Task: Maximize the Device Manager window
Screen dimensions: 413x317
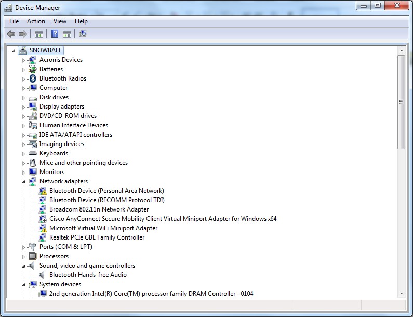Action: pos(378,5)
